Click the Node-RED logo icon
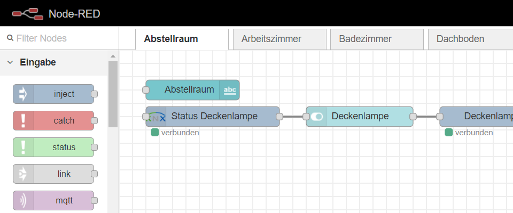 pyautogui.click(x=27, y=13)
